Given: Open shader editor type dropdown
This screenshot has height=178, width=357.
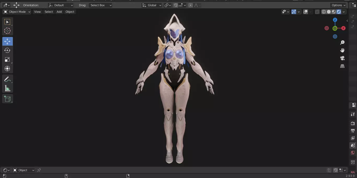Looking at the screenshot, I should coord(6,170).
